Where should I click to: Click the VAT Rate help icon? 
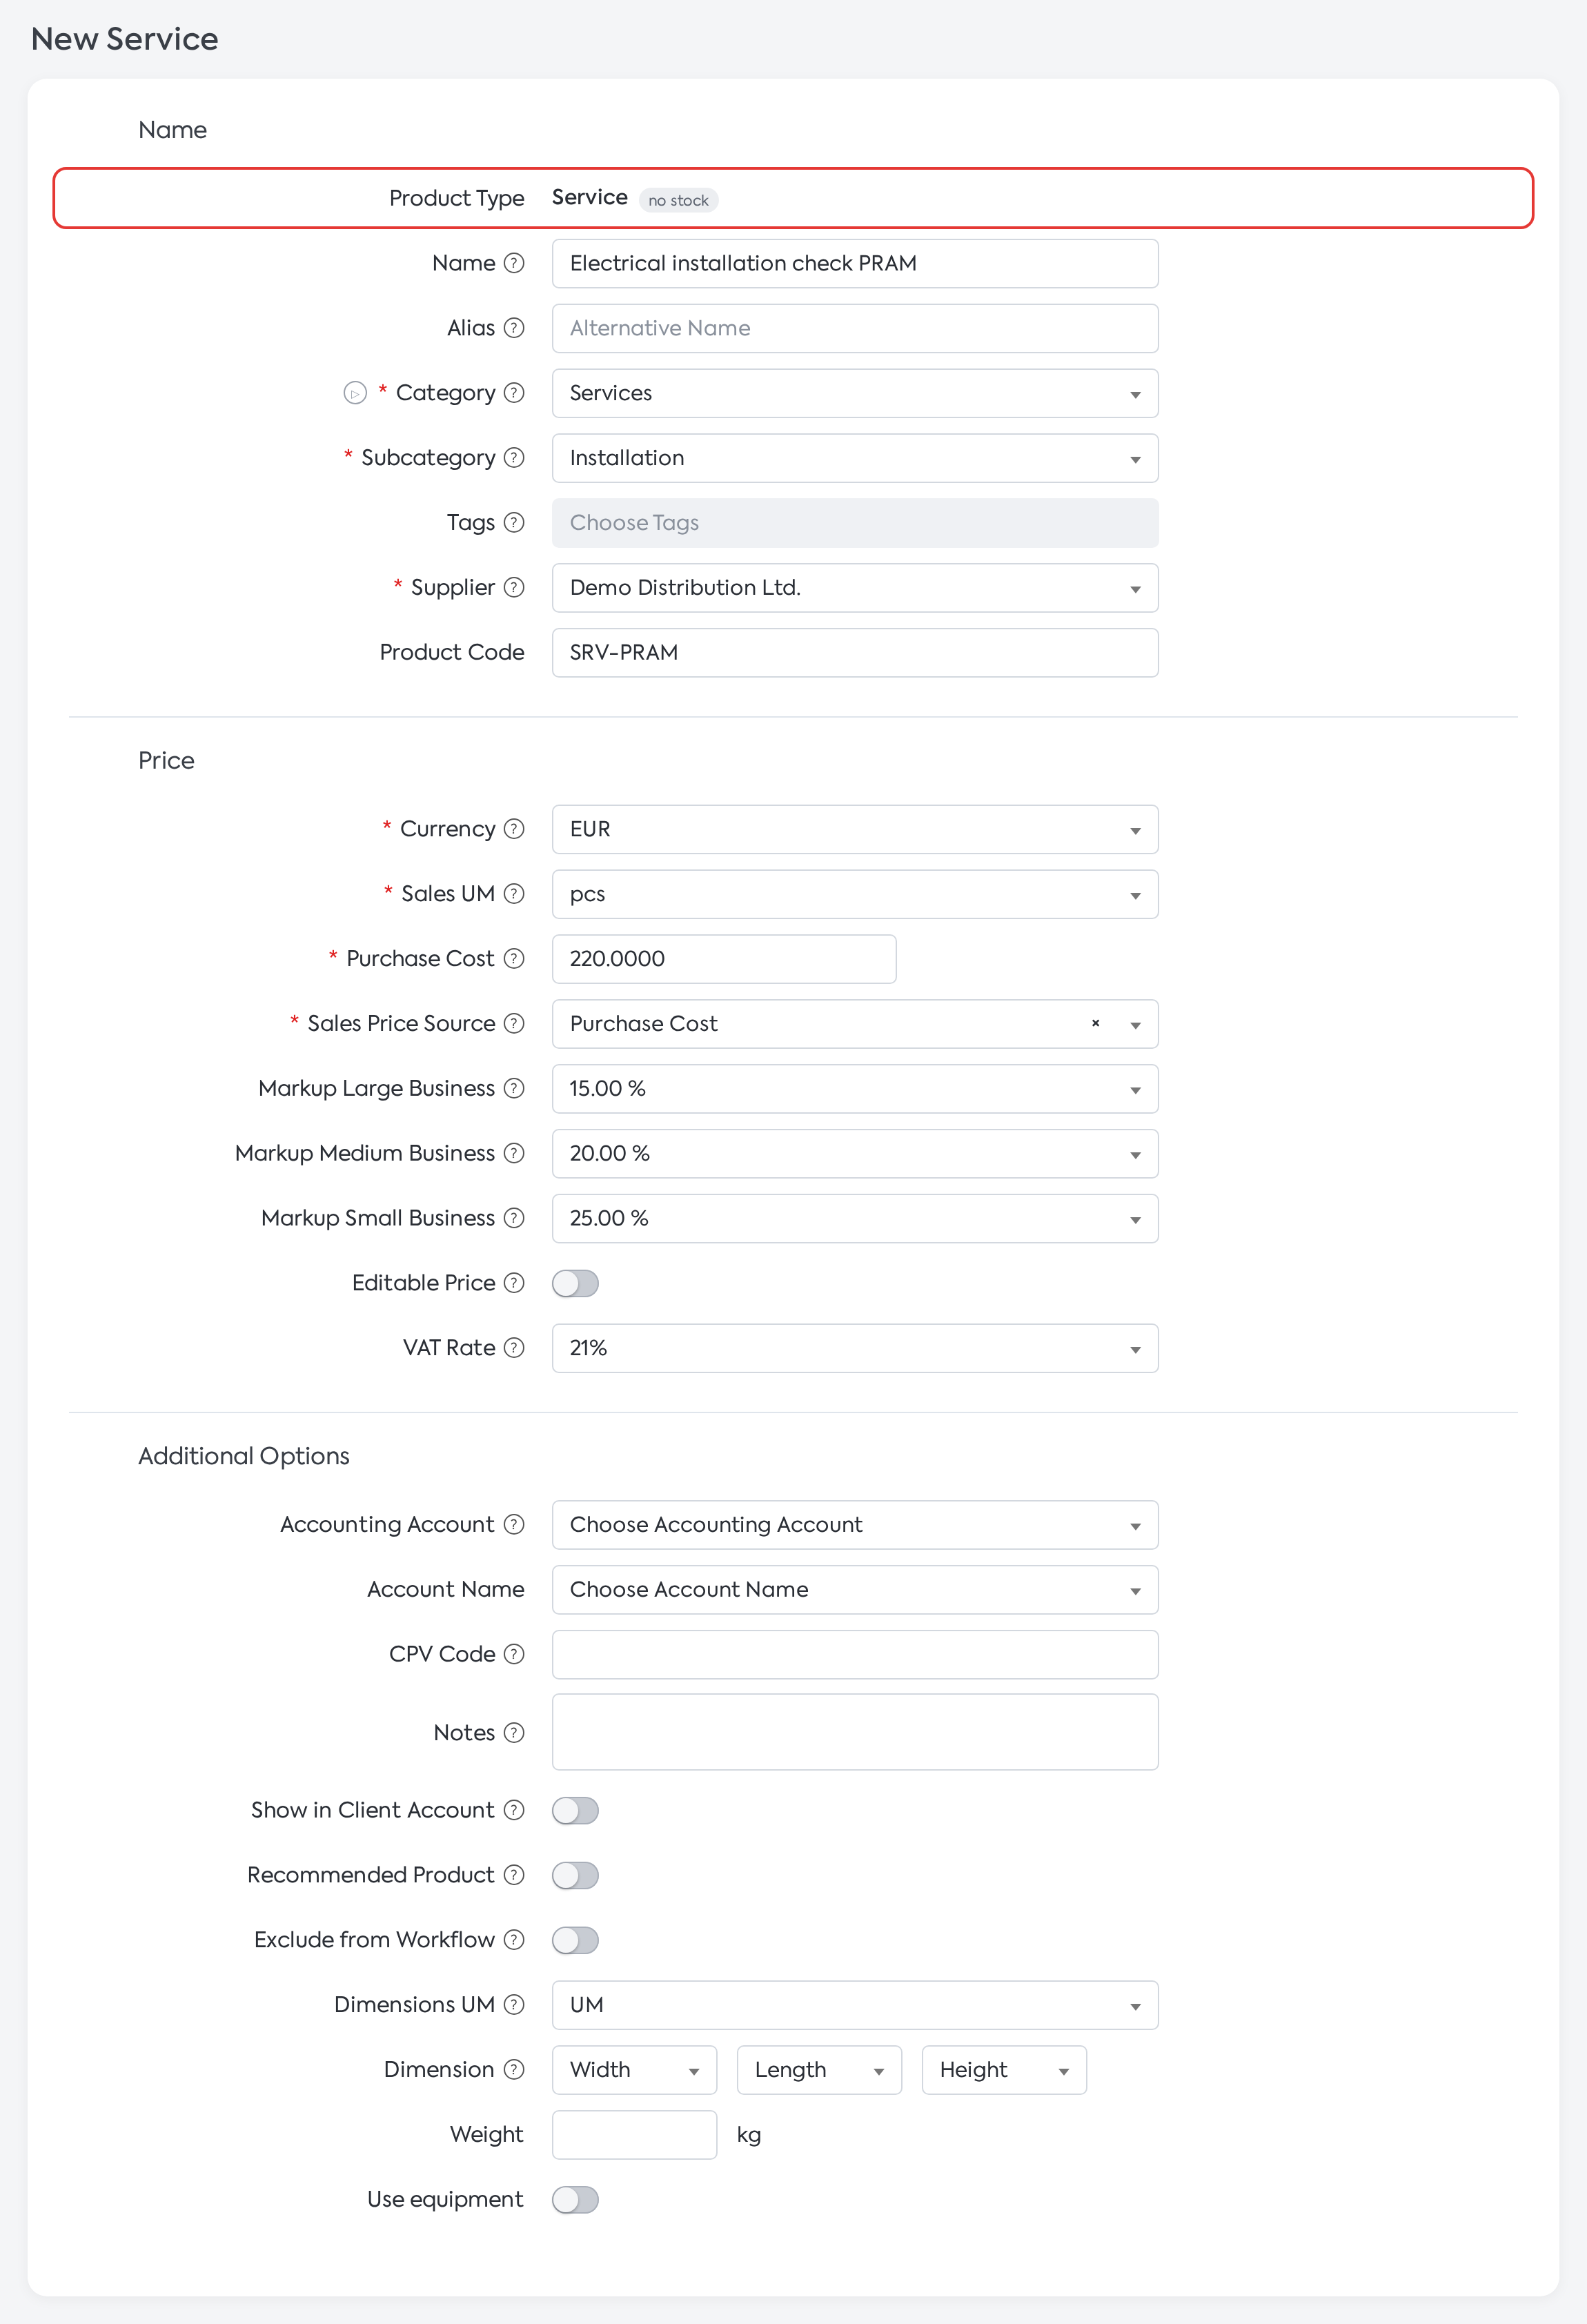(514, 1348)
